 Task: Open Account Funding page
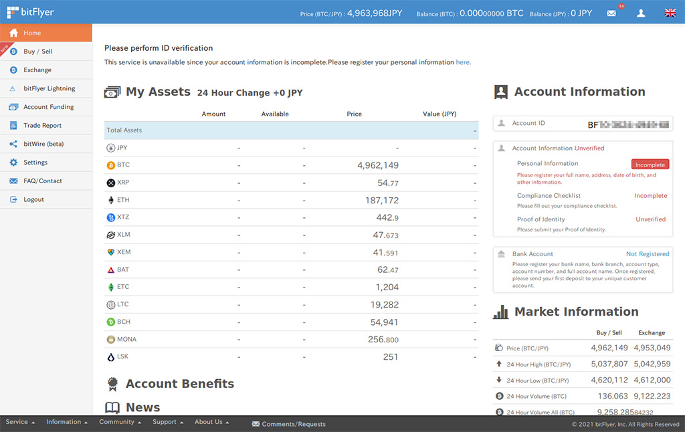point(46,107)
